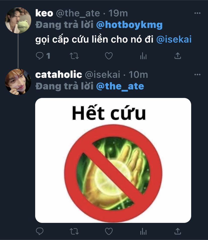Open the @the_ate reply link
The height and width of the screenshot is (240, 208).
(120, 86)
